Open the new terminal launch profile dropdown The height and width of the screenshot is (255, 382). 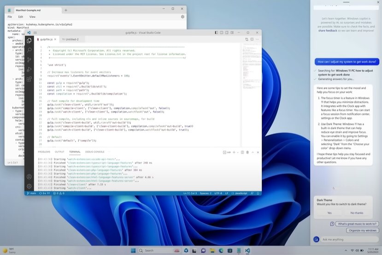click(x=238, y=152)
